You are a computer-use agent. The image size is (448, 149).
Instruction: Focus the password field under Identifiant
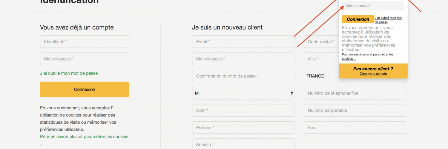click(85, 59)
